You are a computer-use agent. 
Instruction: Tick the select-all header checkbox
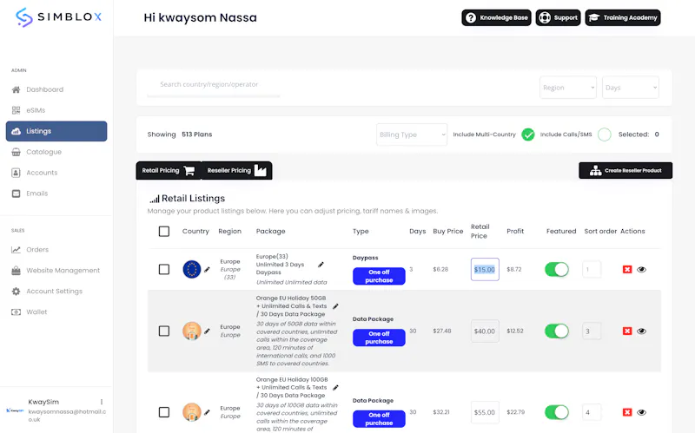click(x=164, y=231)
